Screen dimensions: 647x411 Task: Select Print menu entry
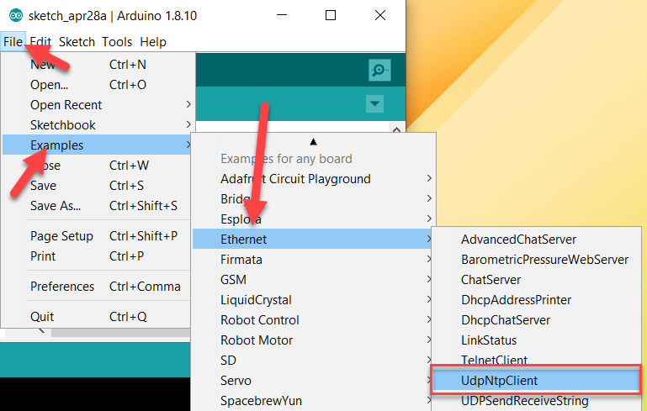(98, 256)
